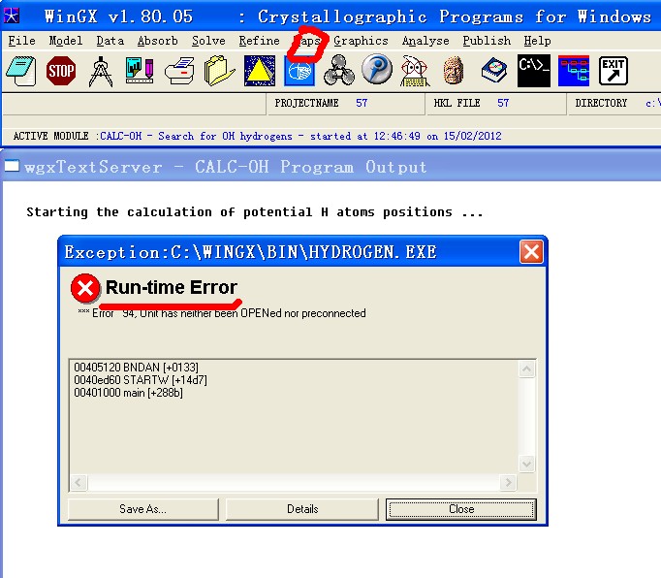
Task: Click the Close button in error dialog
Action: click(461, 509)
